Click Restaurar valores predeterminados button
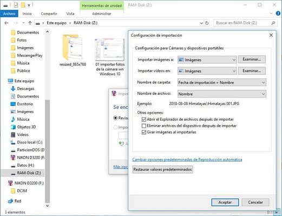 162,169
